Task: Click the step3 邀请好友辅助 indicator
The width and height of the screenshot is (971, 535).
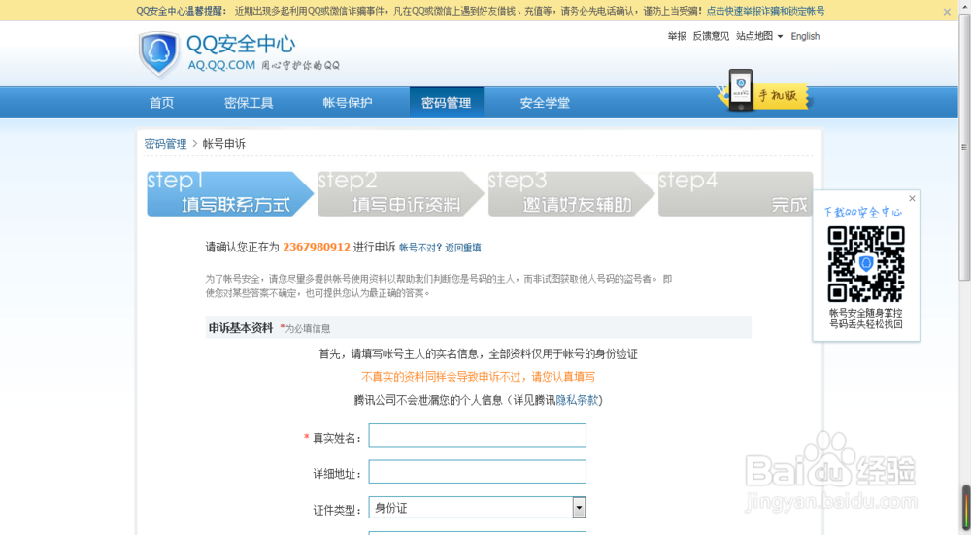Action: pyautogui.click(x=572, y=194)
